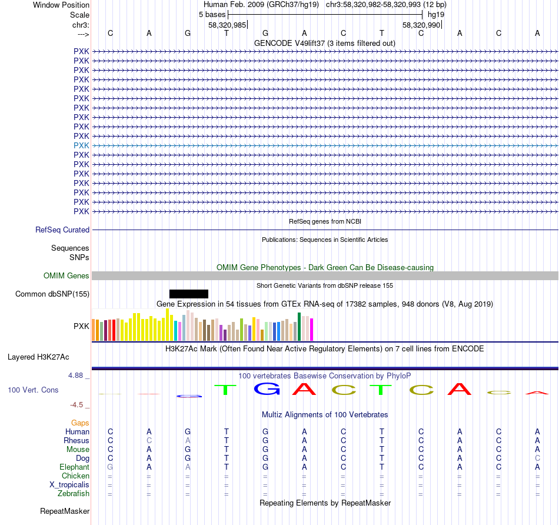Screen dimensions: 559x525
Task: Click the 'Elephant' alignment row label
Action: pos(75,467)
